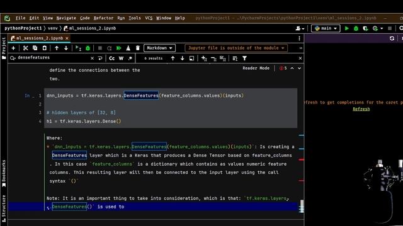The width and height of the screenshot is (403, 226).
Task: Toggle Reader Mode in the editor
Action: (256, 68)
